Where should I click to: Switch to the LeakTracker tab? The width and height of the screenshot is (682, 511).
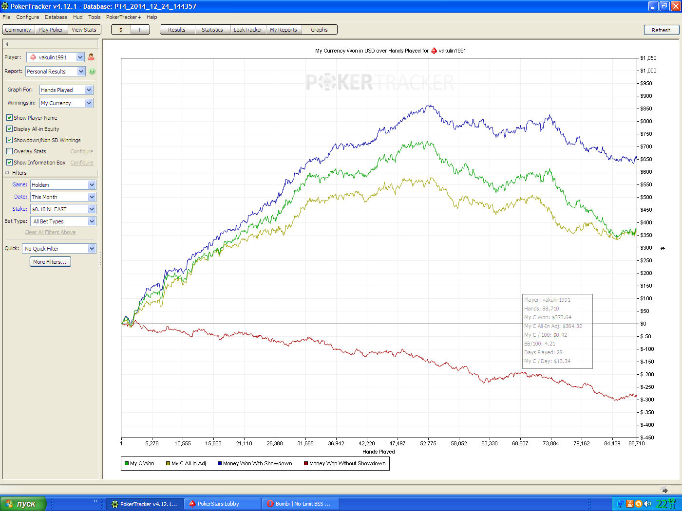click(x=248, y=30)
